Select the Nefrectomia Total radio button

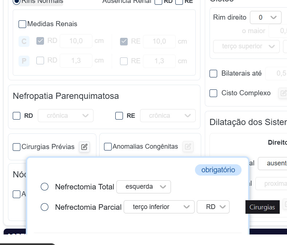pos(45,187)
